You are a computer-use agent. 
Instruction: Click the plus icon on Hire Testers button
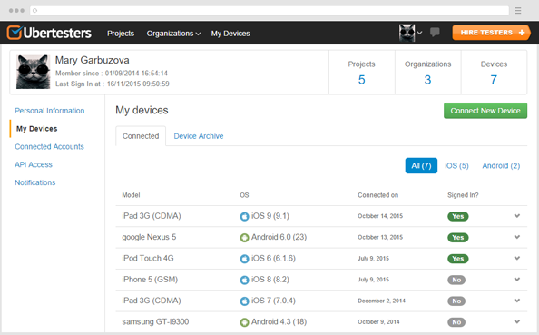(522, 33)
